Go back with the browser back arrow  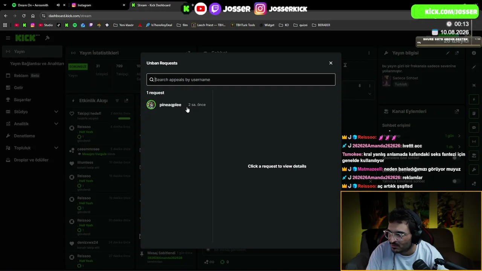pos(6,16)
